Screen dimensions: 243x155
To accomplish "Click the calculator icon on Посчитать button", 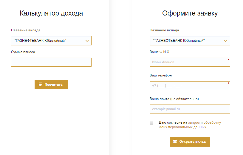I will [41, 85].
